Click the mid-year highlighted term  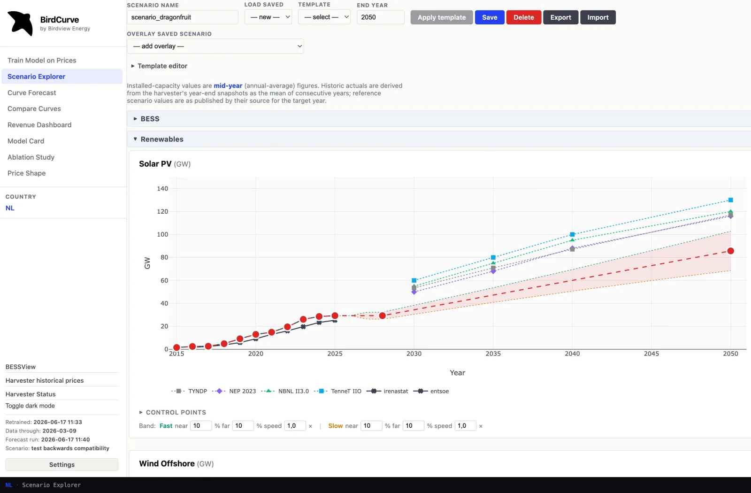coord(228,86)
